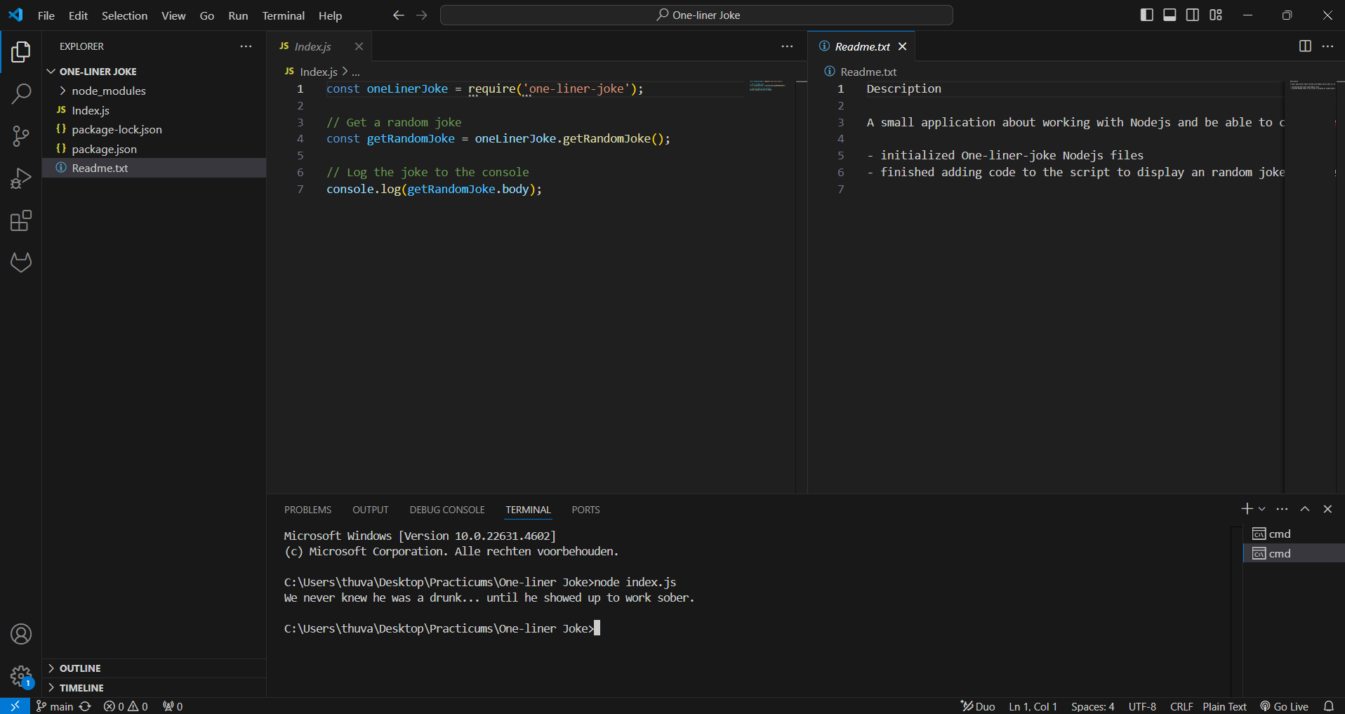
Task: Toggle the secondary side bar layout button
Action: click(1193, 15)
